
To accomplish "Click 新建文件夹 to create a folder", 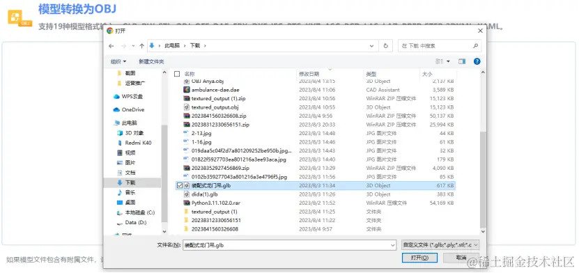I will pyautogui.click(x=151, y=61).
